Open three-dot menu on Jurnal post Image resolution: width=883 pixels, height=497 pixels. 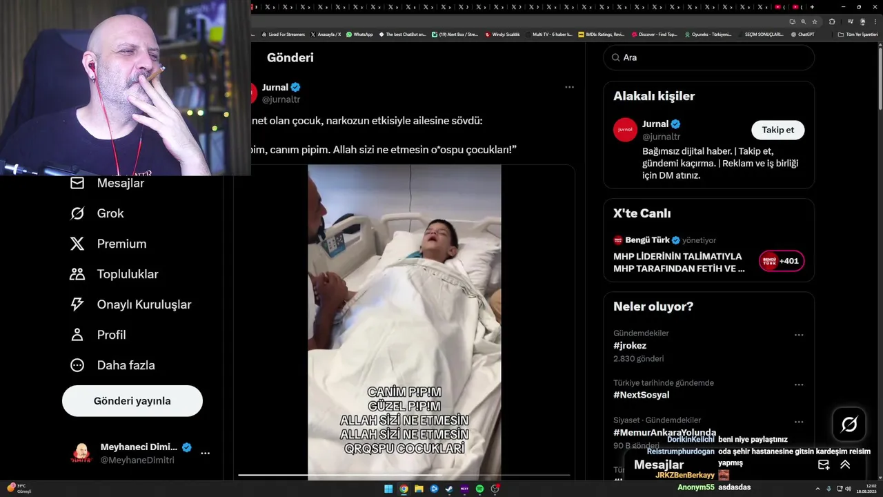click(569, 87)
